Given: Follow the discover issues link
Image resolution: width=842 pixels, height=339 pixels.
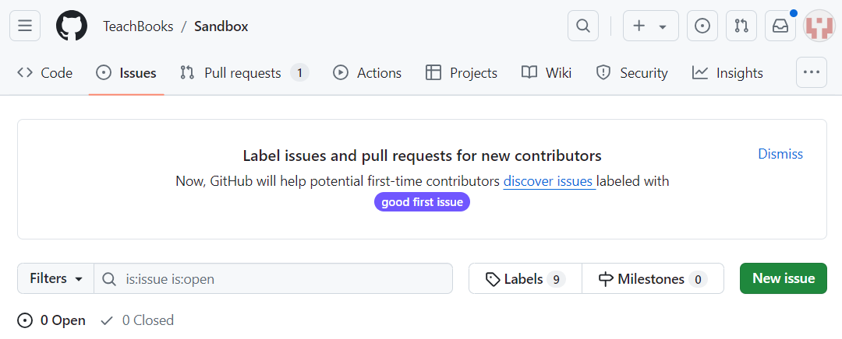Looking at the screenshot, I should pos(548,181).
